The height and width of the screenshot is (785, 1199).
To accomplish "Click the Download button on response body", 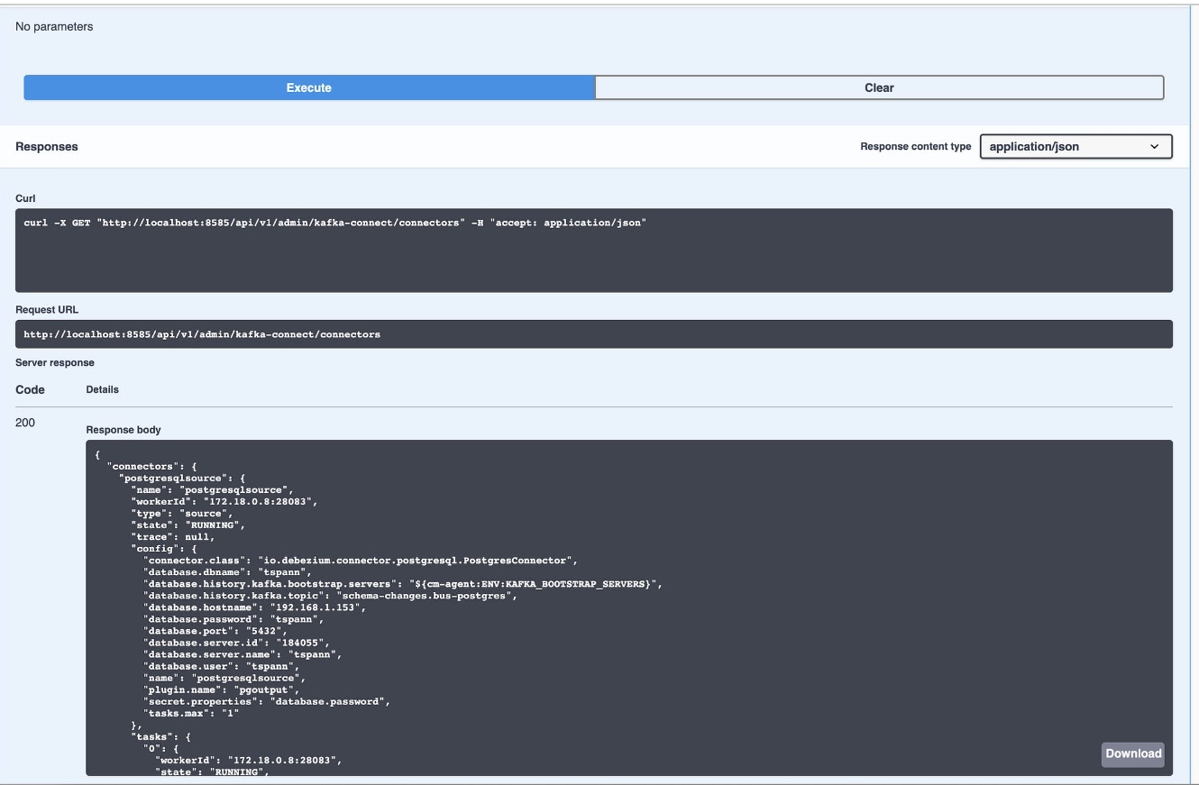I will (1131, 754).
